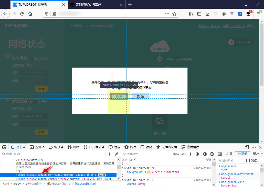Switch to the 控制台 Console tab
This screenshot has width=264, height=187.
(x=37, y=147)
